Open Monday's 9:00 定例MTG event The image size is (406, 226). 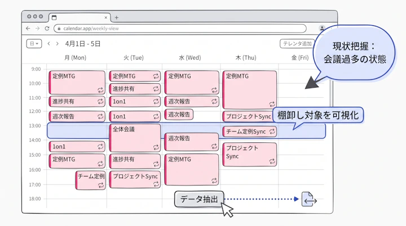click(77, 83)
